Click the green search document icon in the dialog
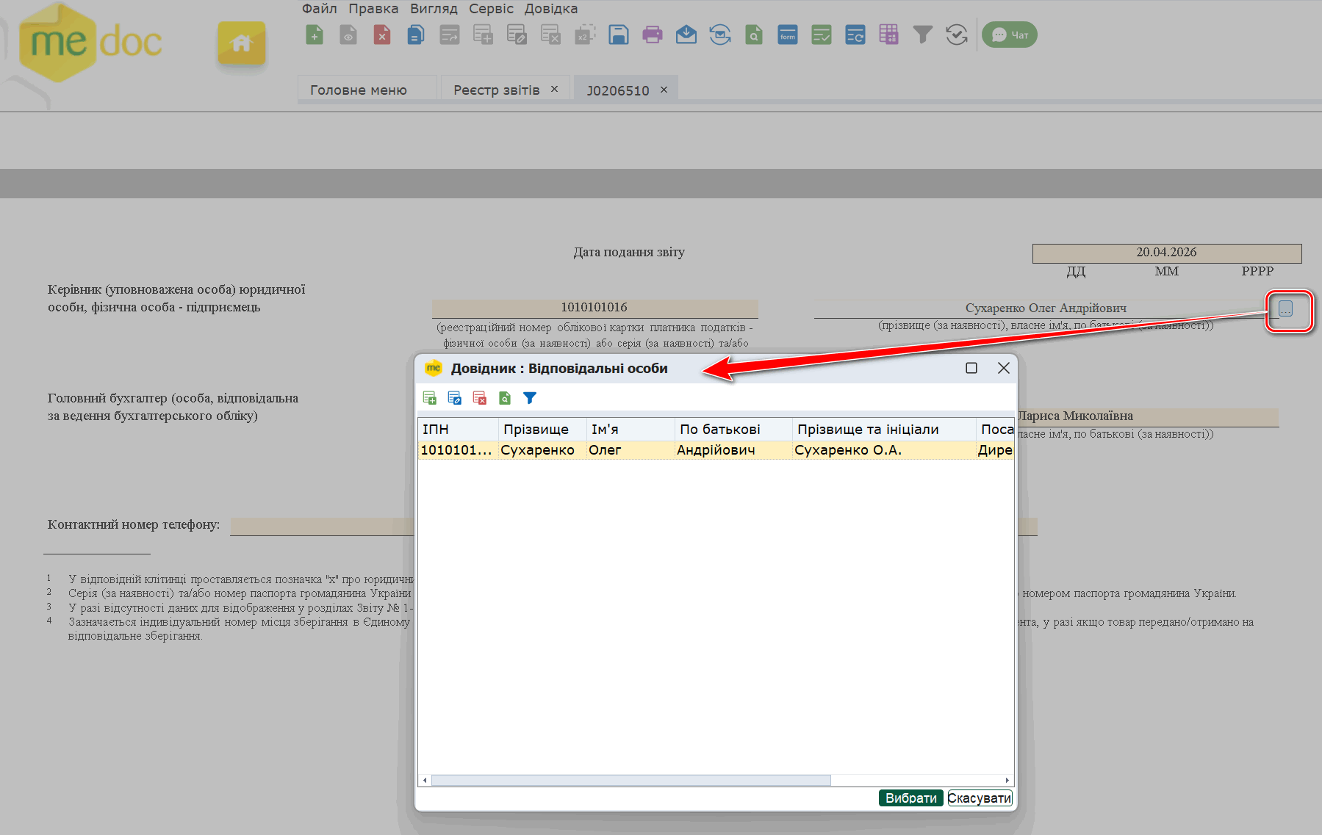The height and width of the screenshot is (835, 1322). click(505, 398)
